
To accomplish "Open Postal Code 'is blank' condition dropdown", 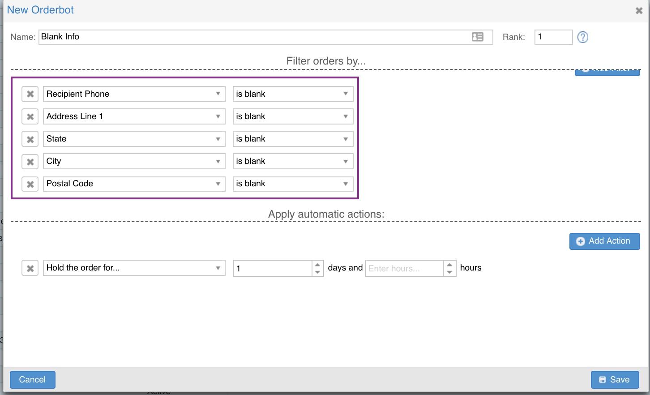I will (x=293, y=184).
